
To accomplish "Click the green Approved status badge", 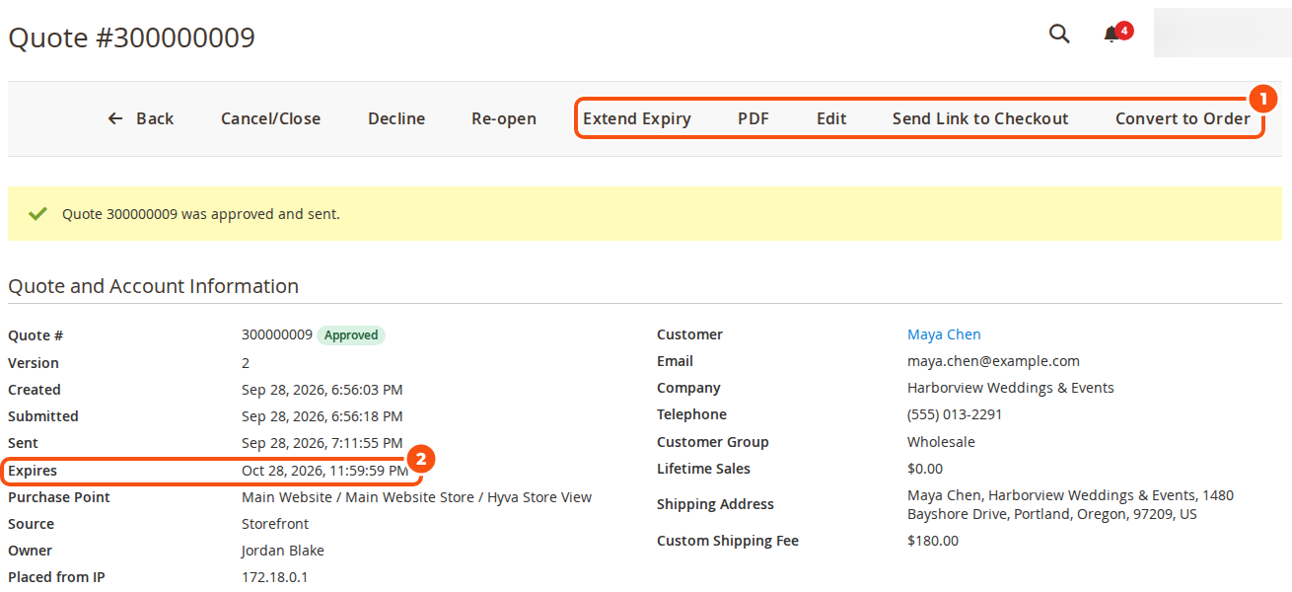I will 351,335.
